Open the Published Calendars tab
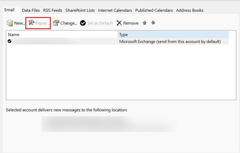Screen dimensions: 240x153 [154, 10]
